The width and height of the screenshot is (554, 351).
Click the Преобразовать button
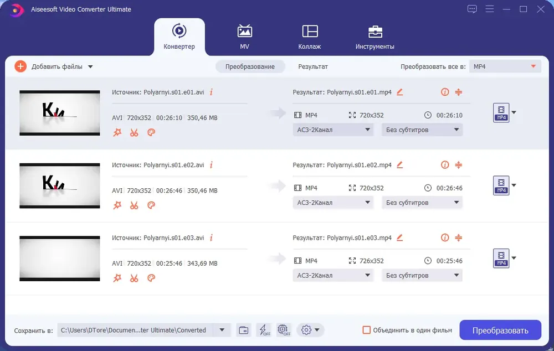[500, 331]
